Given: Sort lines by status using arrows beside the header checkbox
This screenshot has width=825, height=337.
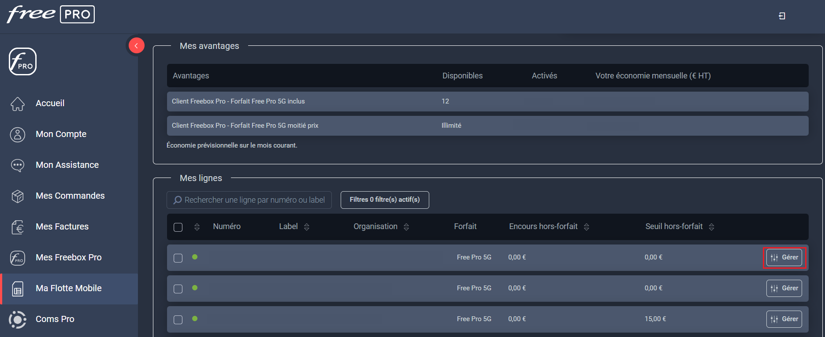Looking at the screenshot, I should 197,227.
